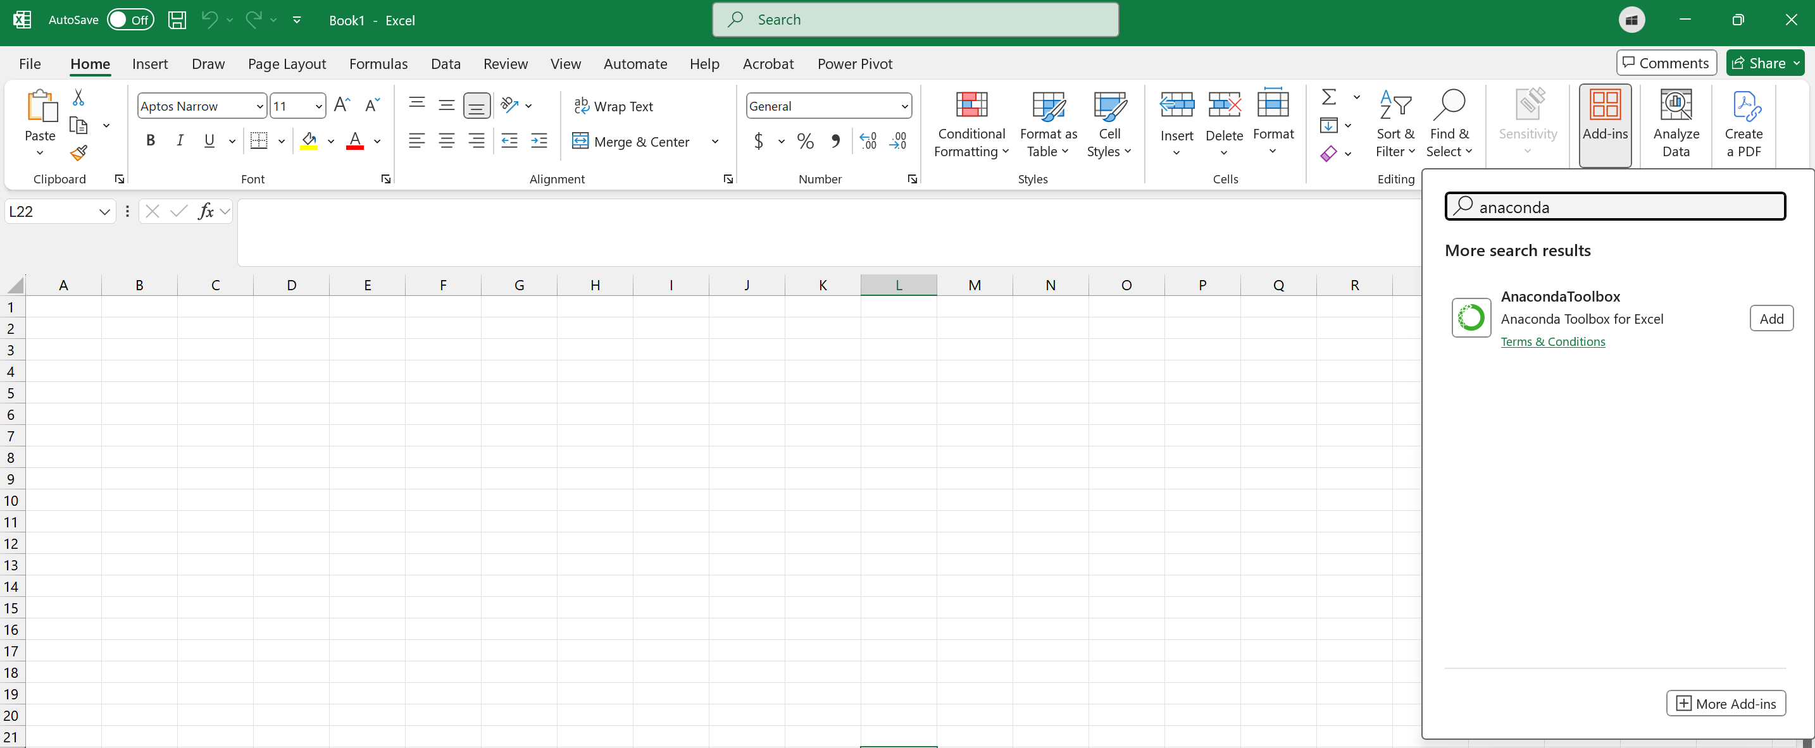Viewport: 1815px width, 748px height.
Task: Open Find & Select menu
Action: 1449,124
